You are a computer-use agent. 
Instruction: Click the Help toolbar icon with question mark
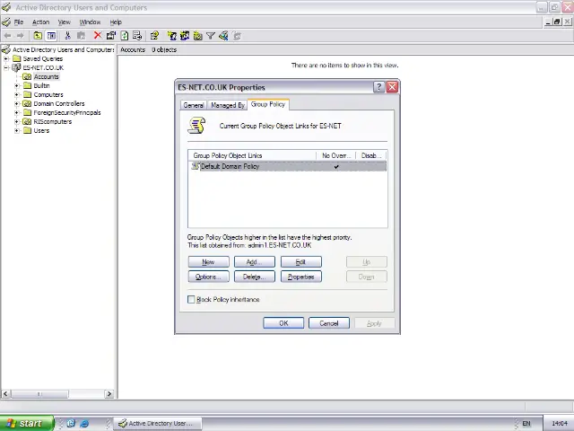coord(154,36)
